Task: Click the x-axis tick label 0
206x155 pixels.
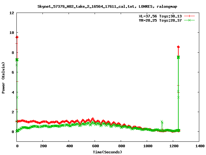Action: [x=17, y=146]
